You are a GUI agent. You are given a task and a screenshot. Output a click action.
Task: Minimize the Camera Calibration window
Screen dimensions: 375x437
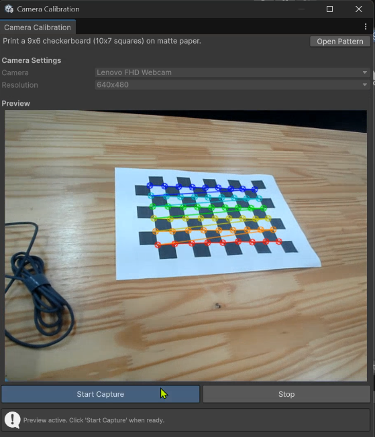pyautogui.click(x=301, y=9)
